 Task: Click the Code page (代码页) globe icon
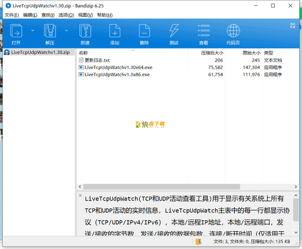pos(233,31)
